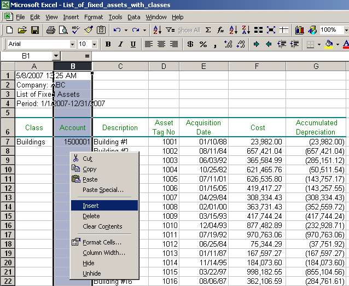Image resolution: width=349 pixels, height=286 pixels.
Task: Open the File menu
Action: (x=20, y=17)
